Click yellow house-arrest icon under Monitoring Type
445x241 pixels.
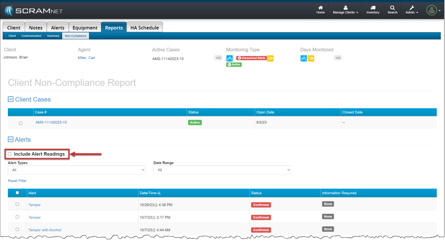point(270,59)
